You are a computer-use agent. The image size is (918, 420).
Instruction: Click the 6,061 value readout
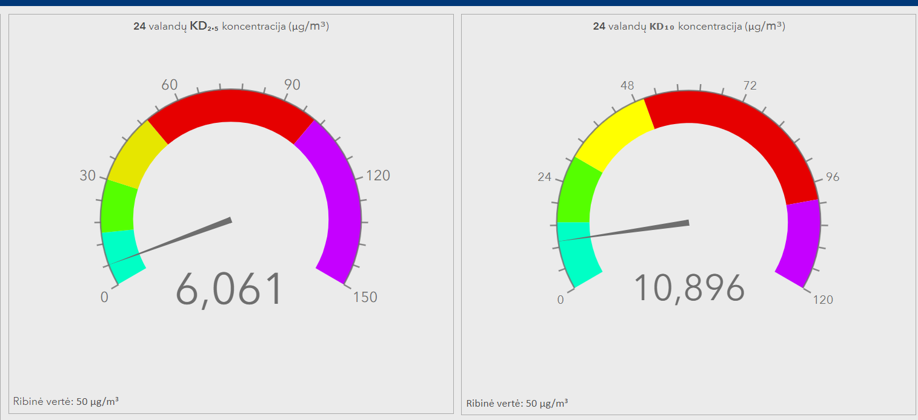click(229, 290)
